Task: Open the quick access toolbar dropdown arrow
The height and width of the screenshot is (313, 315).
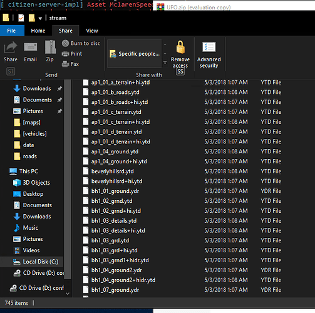Action: tap(40, 18)
